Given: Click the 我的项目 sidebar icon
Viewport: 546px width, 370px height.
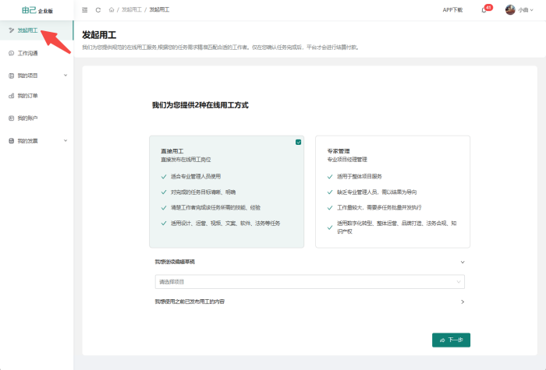Looking at the screenshot, I should (x=11, y=76).
